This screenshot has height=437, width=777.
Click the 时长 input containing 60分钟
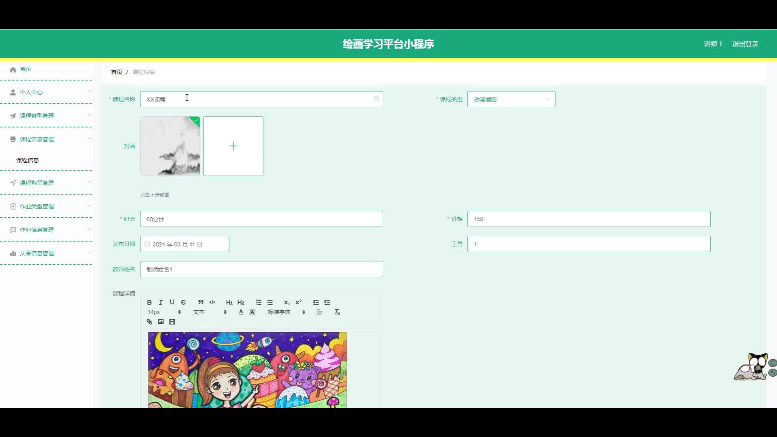(x=261, y=219)
